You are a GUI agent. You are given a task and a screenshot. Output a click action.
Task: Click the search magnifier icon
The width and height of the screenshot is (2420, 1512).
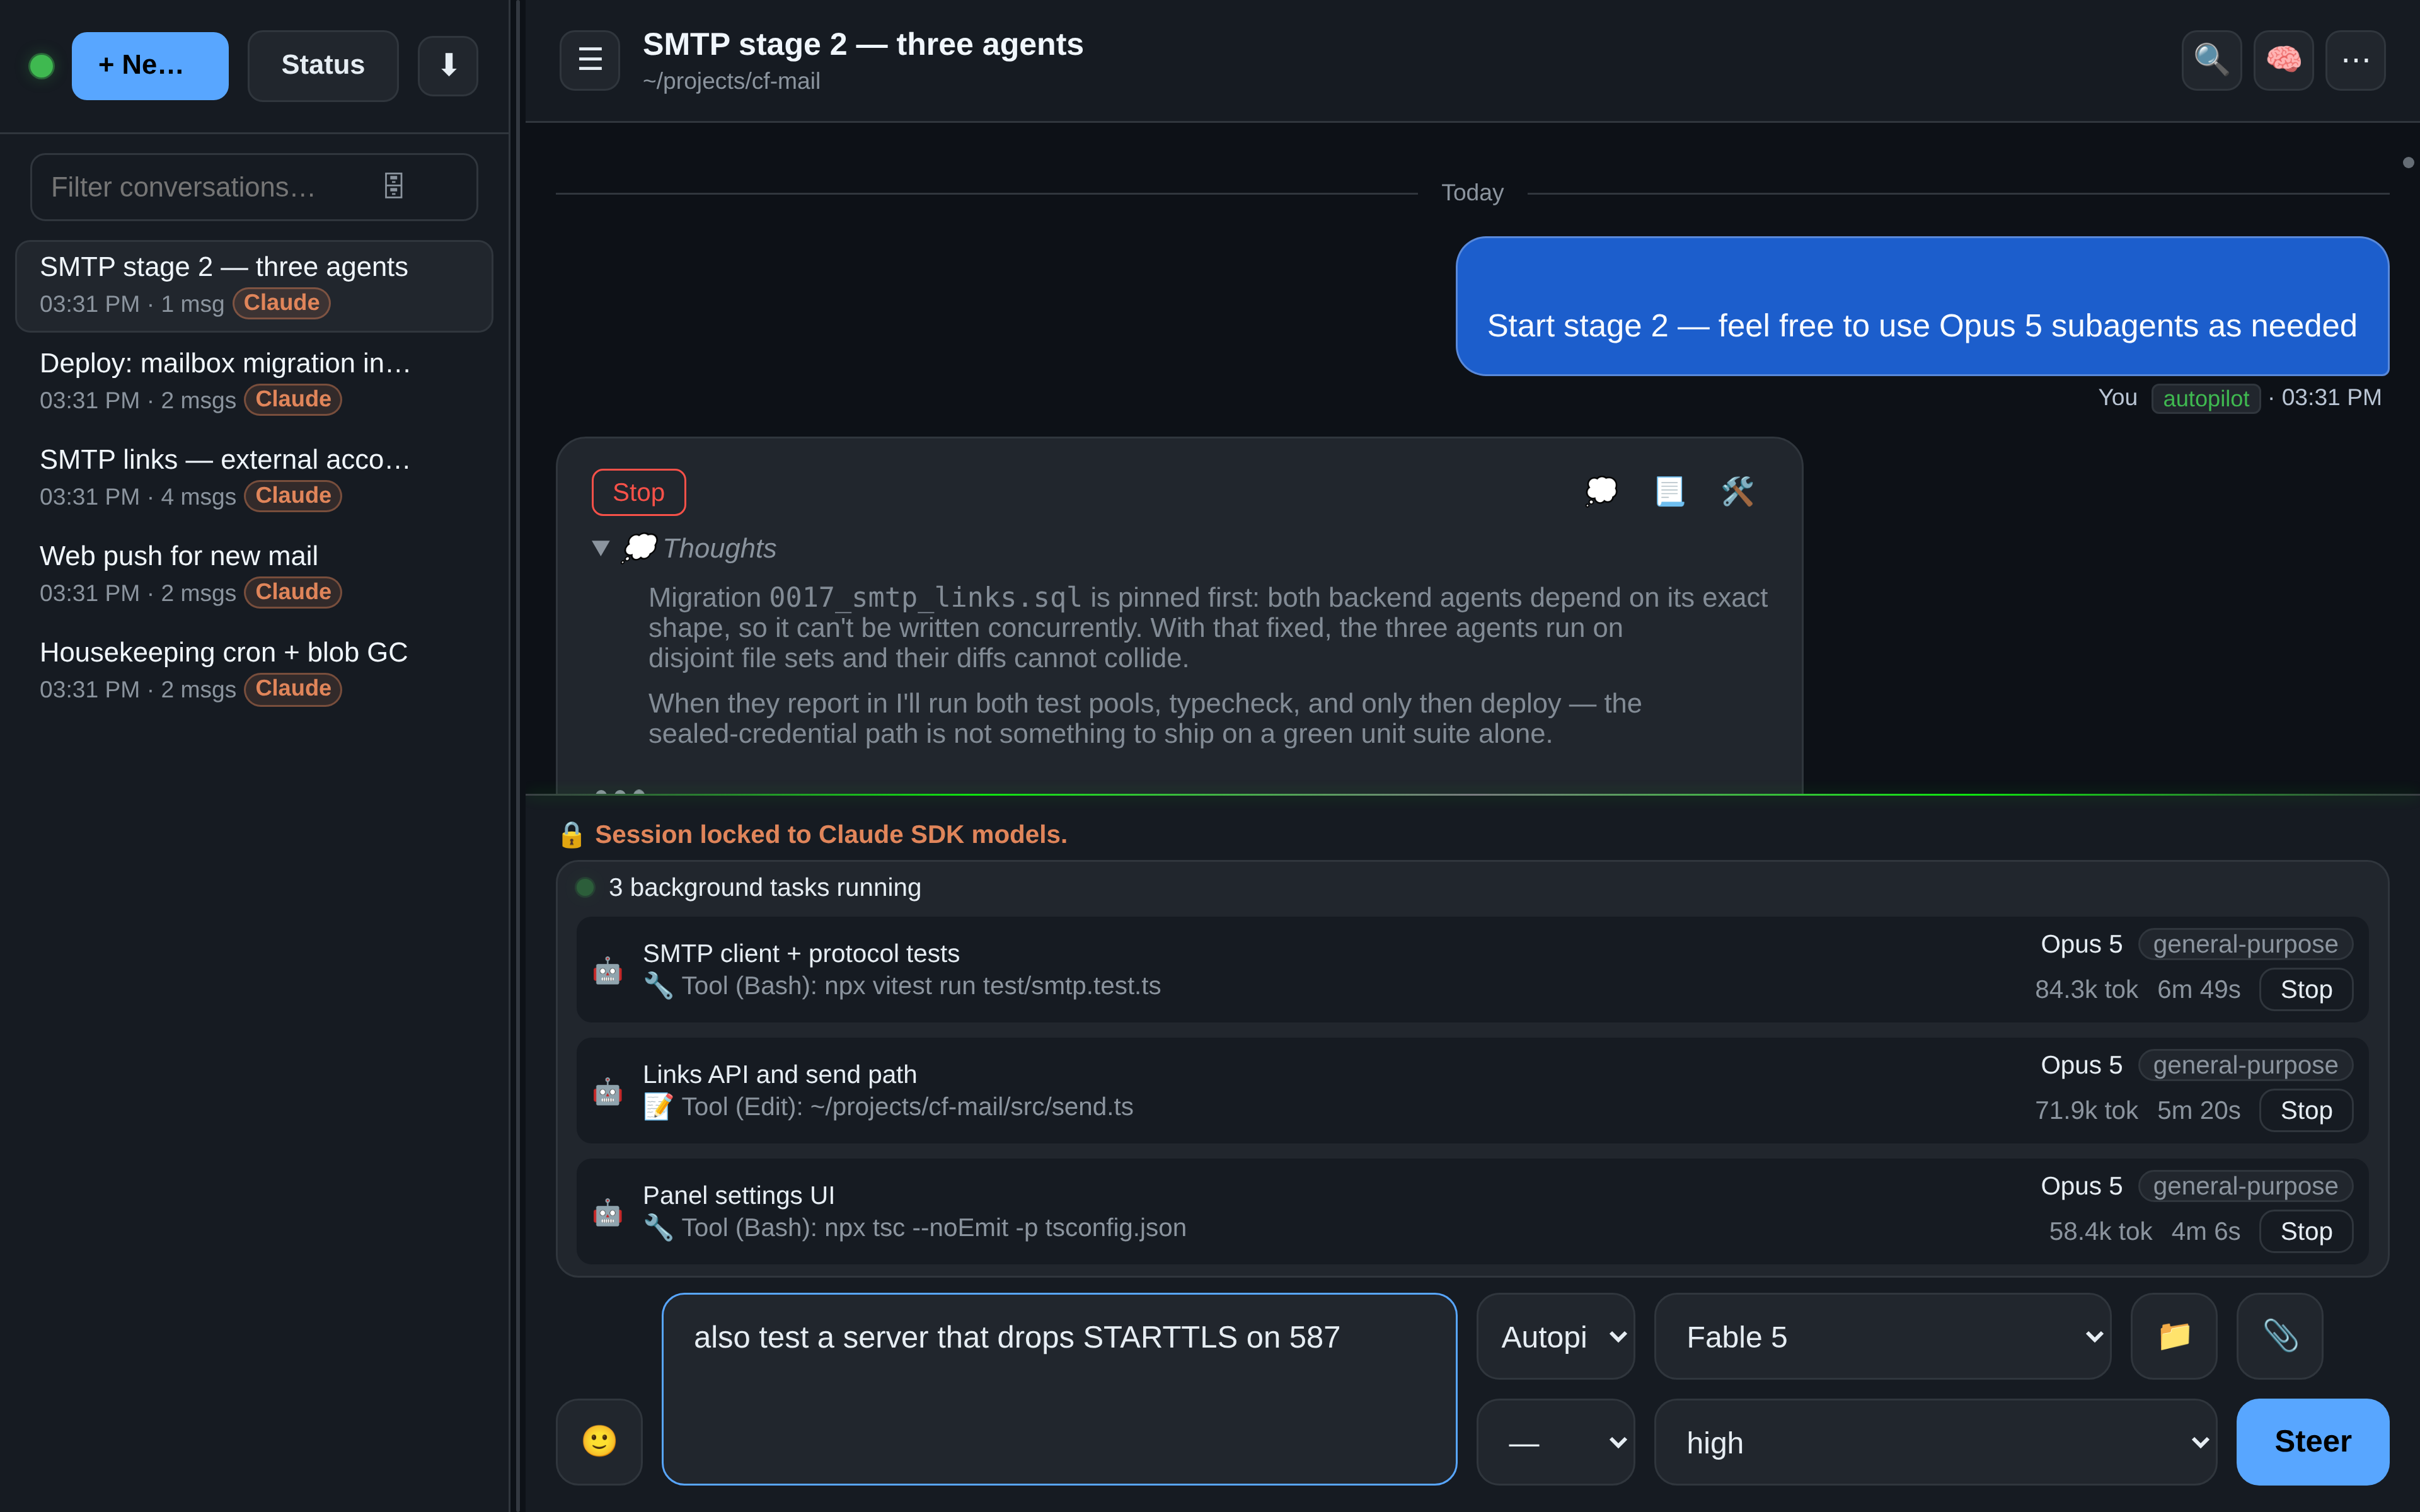click(x=2211, y=60)
